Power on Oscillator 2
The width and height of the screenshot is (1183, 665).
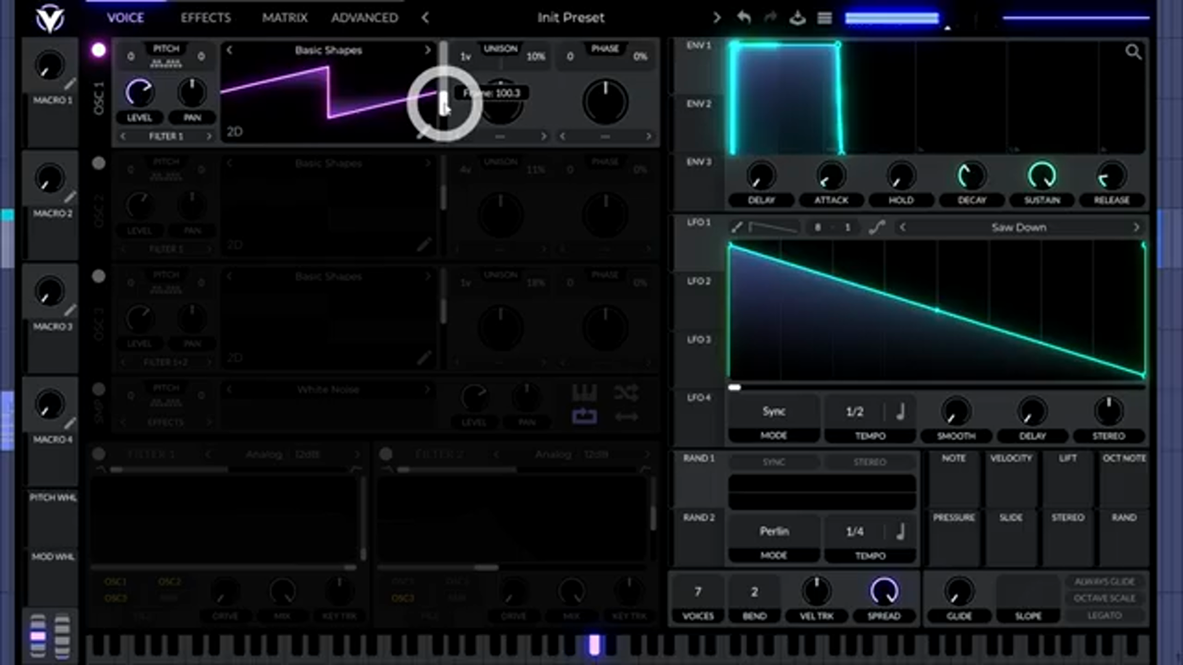(98, 163)
